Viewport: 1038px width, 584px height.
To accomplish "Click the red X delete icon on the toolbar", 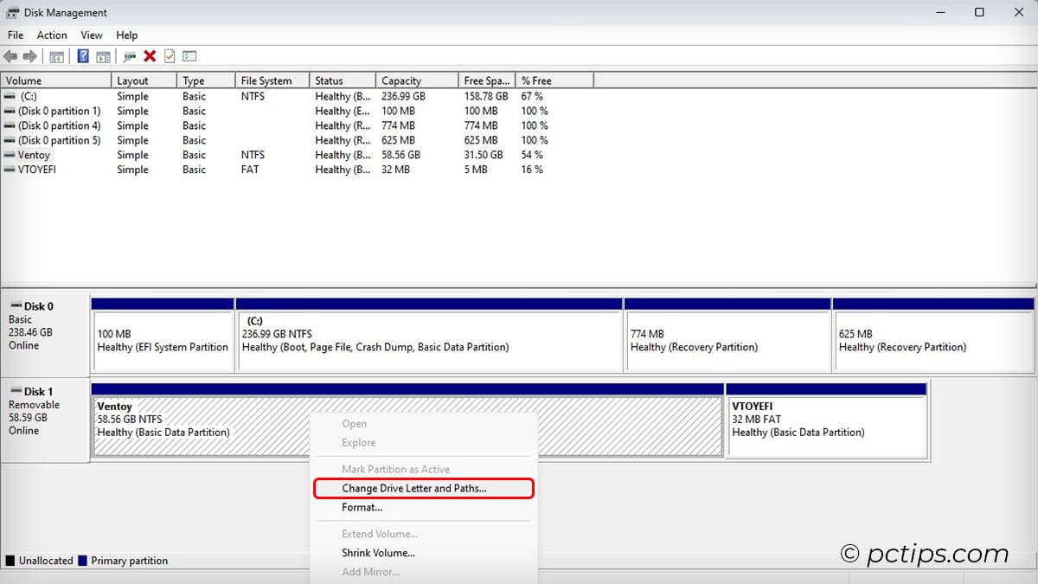I will pyautogui.click(x=151, y=55).
